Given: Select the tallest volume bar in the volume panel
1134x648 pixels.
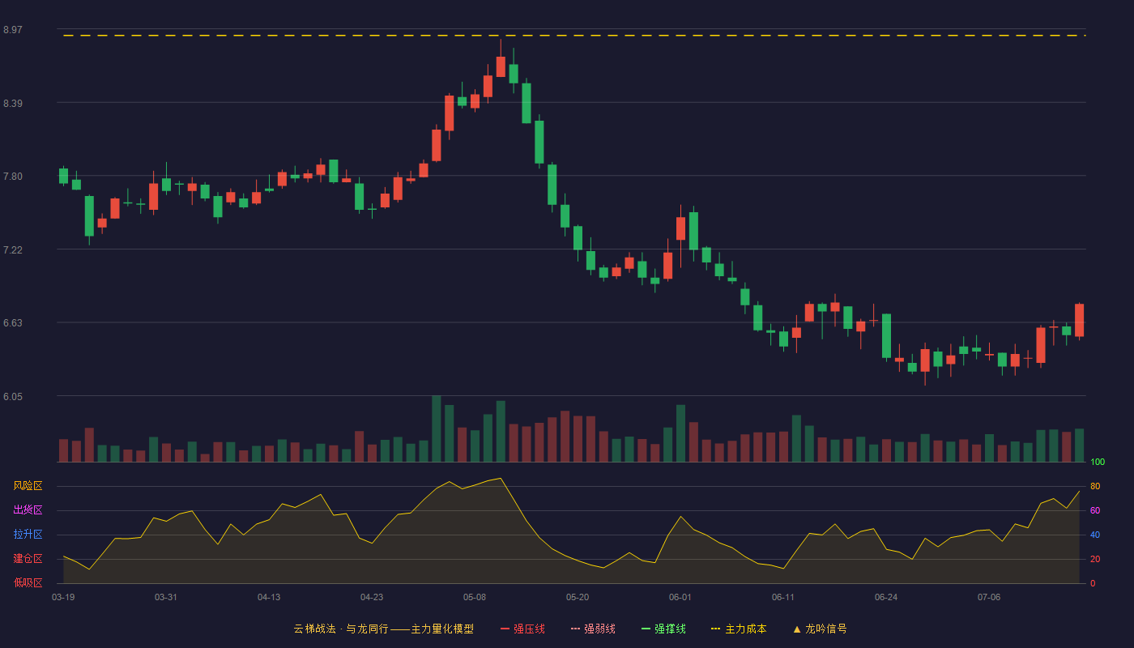Looking at the screenshot, I should click(437, 428).
